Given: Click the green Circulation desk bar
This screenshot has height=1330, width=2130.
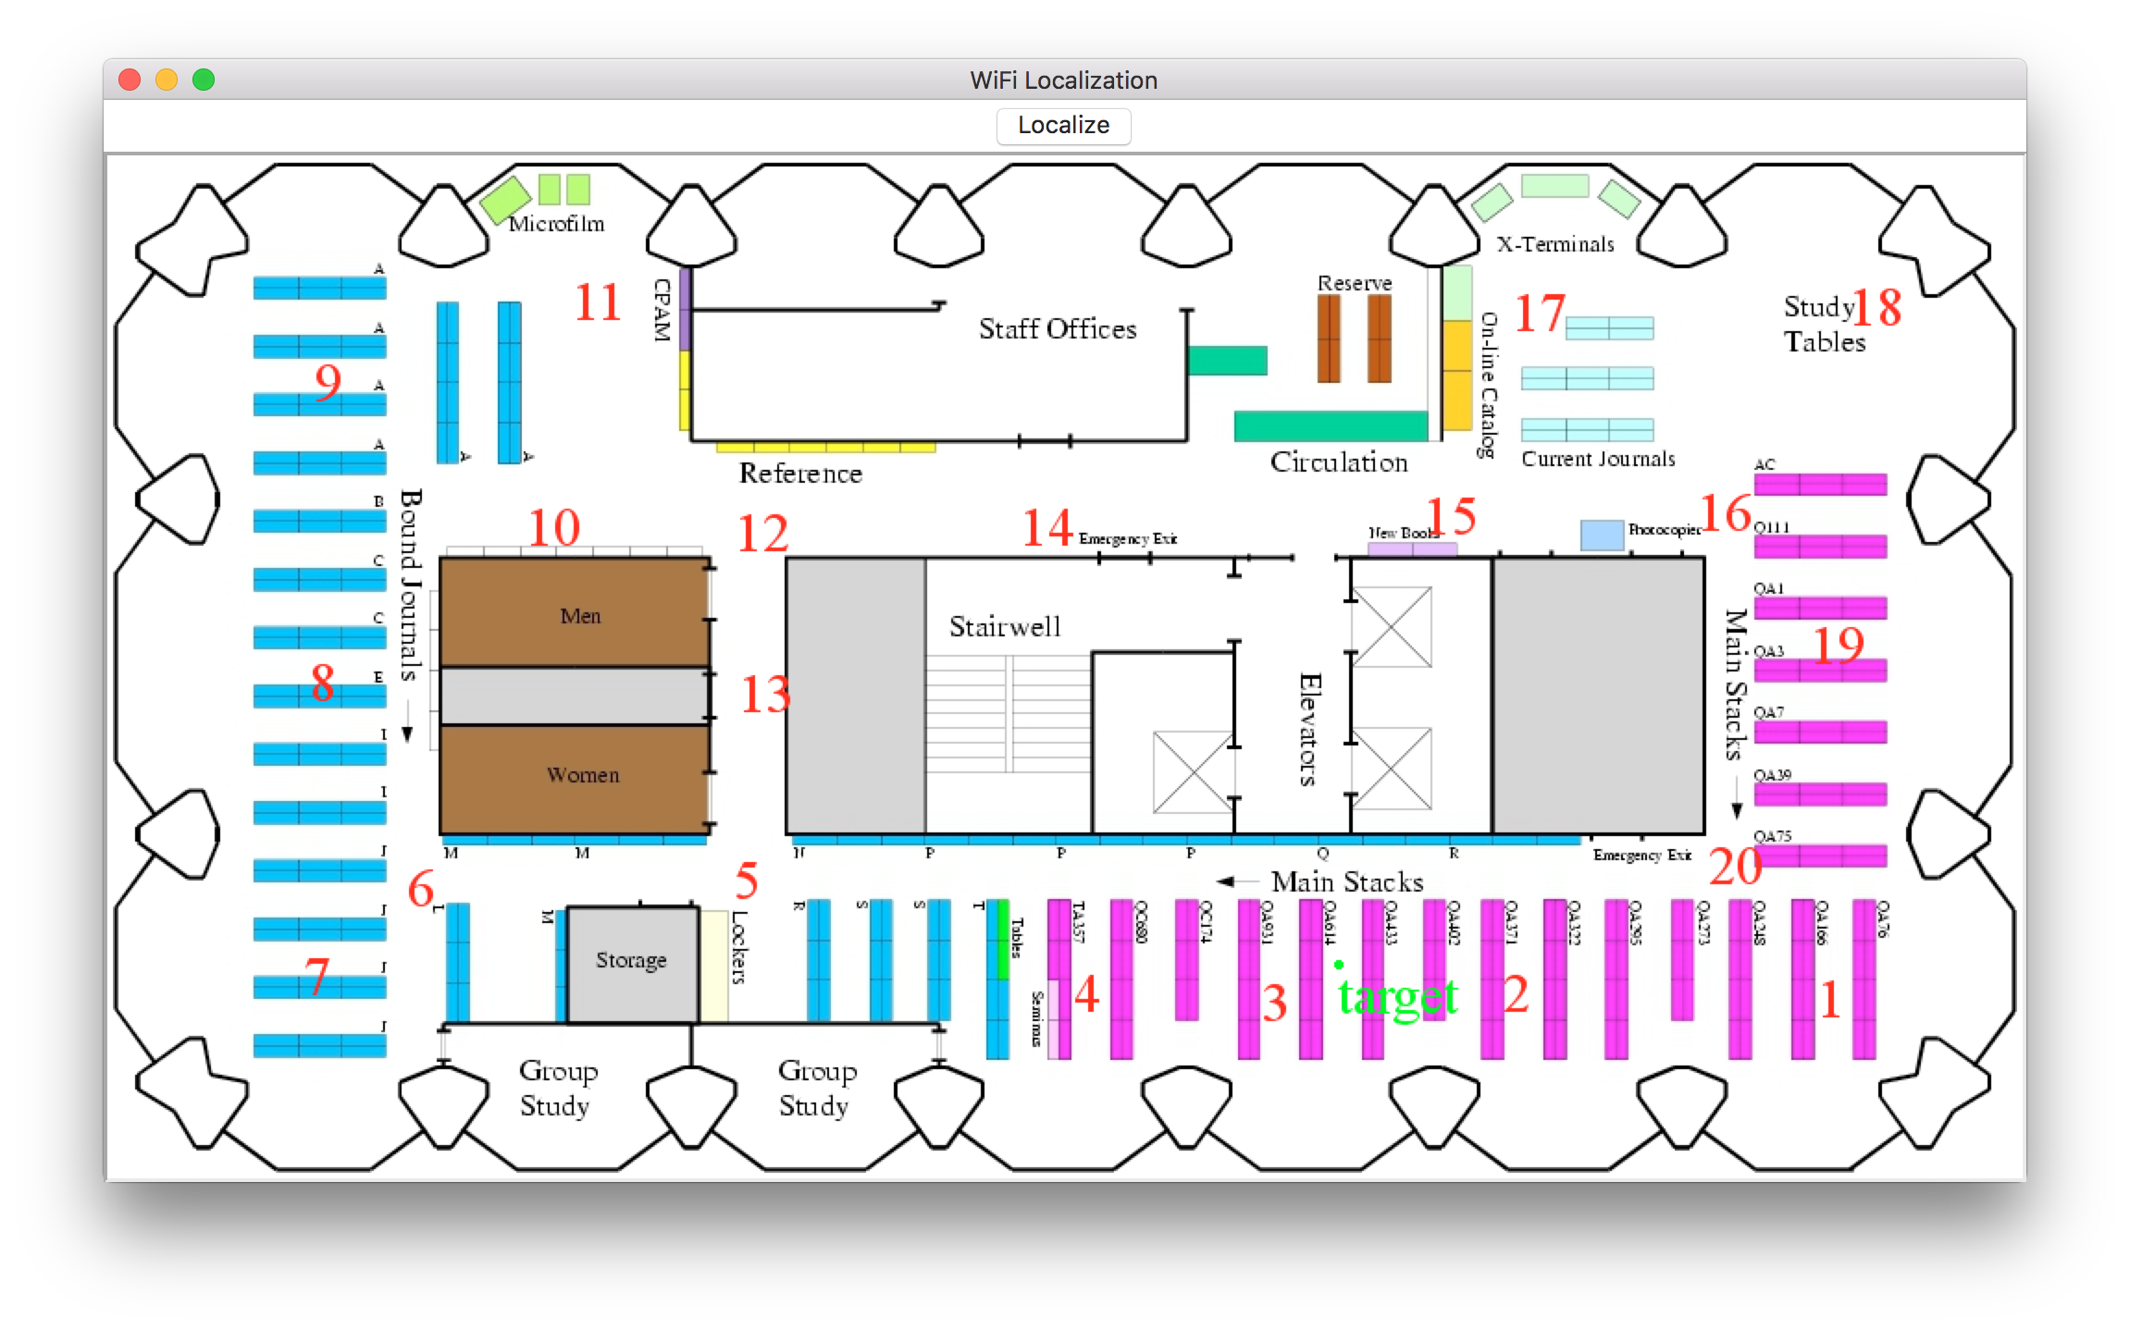Looking at the screenshot, I should click(1330, 426).
